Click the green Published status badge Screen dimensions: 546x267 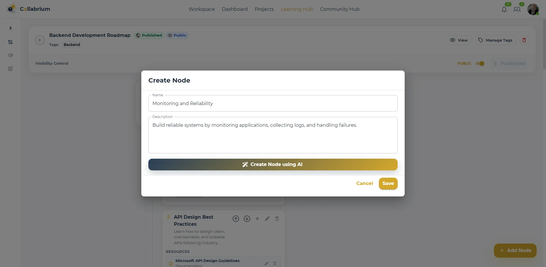click(149, 35)
